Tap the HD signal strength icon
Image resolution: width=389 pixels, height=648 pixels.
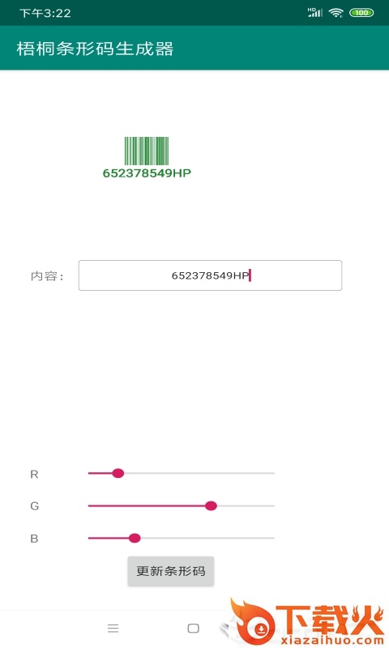pyautogui.click(x=315, y=12)
